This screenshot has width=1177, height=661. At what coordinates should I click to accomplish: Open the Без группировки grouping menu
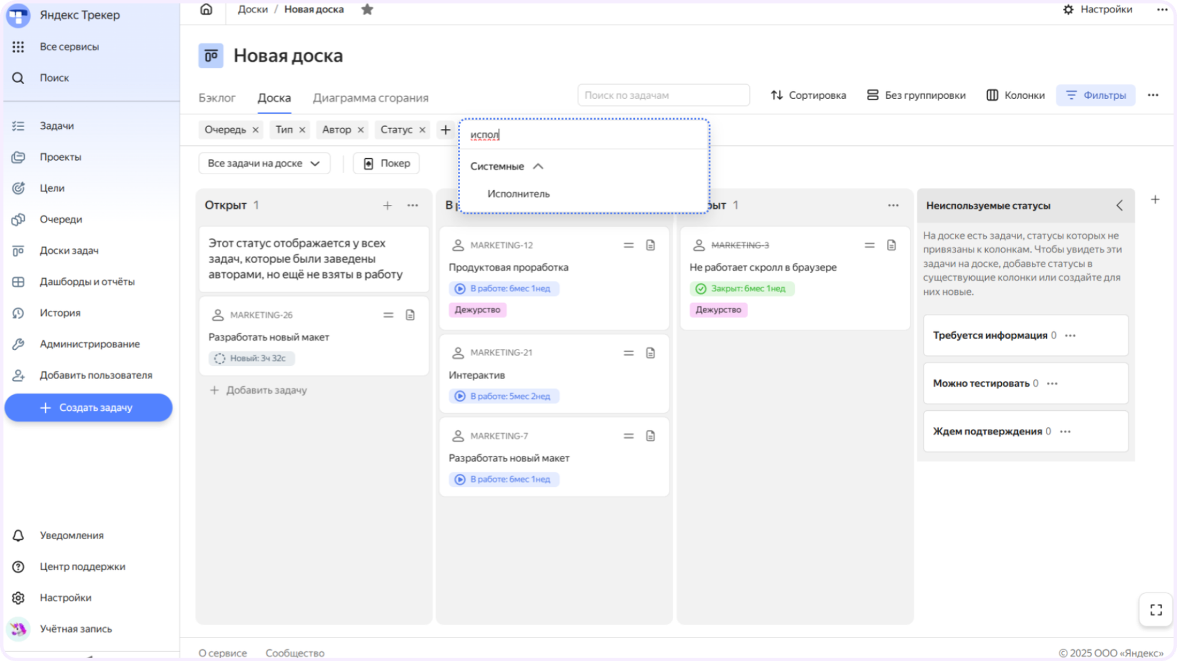[916, 95]
